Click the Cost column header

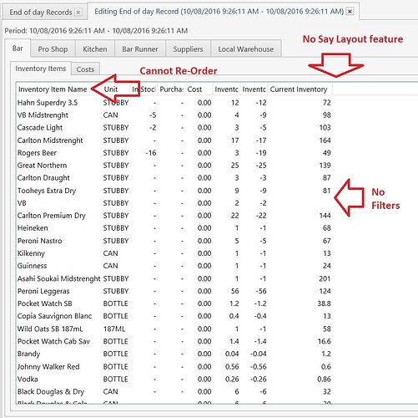click(x=199, y=89)
